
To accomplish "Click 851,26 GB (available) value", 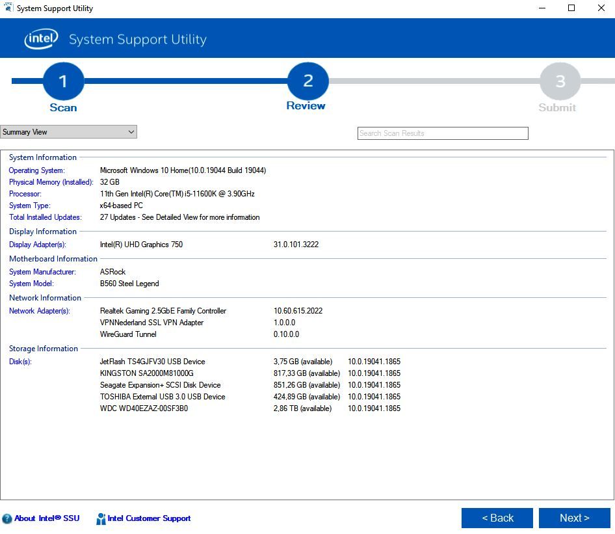I will pos(307,385).
